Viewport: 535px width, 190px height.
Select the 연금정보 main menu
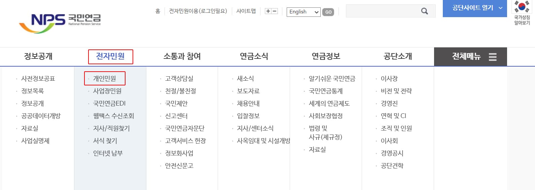[x=326, y=56]
